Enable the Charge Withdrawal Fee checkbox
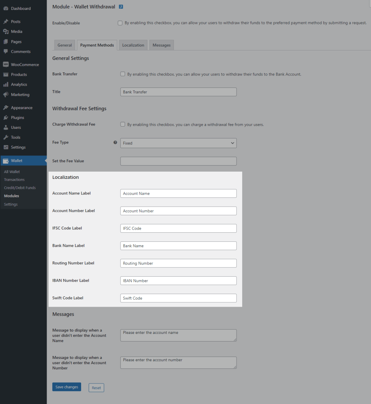The width and height of the screenshot is (371, 404). (122, 124)
